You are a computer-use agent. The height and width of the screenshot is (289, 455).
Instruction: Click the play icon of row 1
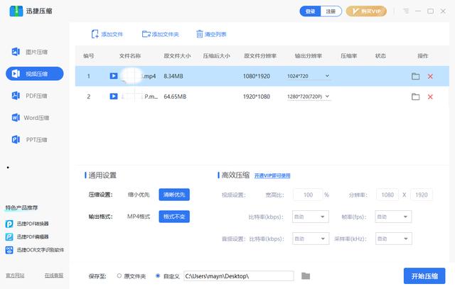click(114, 76)
